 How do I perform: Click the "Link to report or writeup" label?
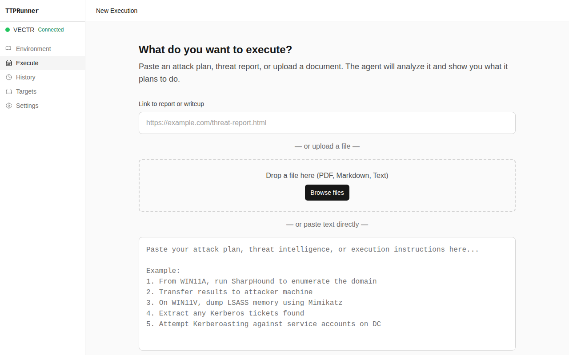[x=171, y=104]
